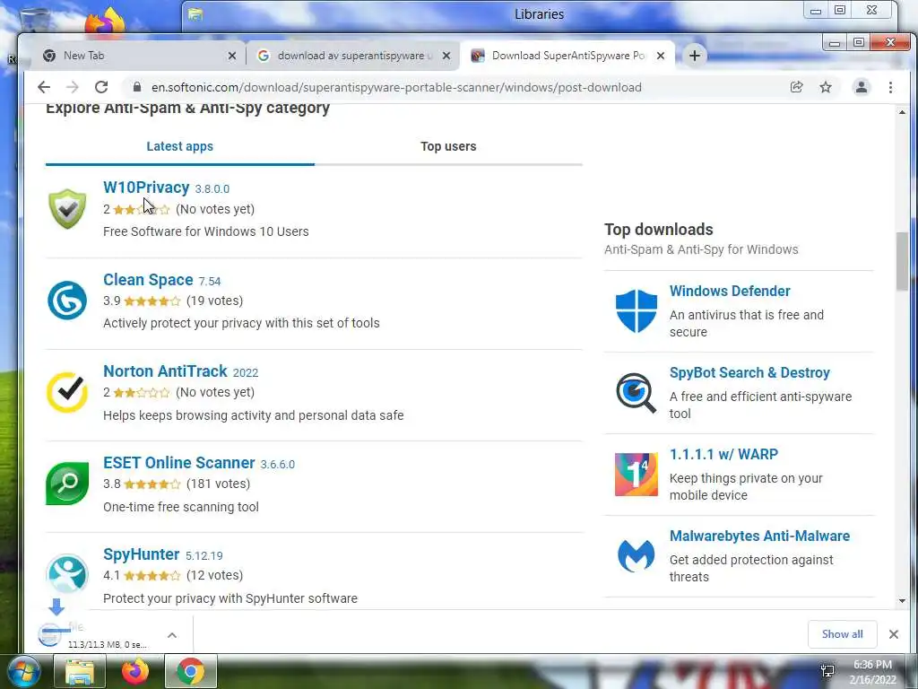Click the text "Free Software for Windows 10 Users"
Screen dimensions: 918x689
[206, 231]
